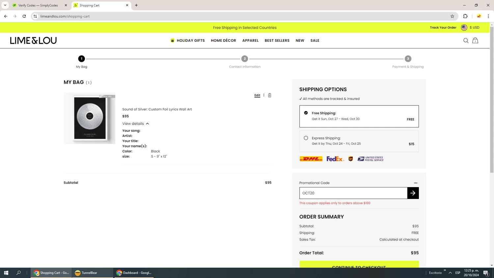
Task: Select the Free Shipping radio option
Action: coord(306,113)
